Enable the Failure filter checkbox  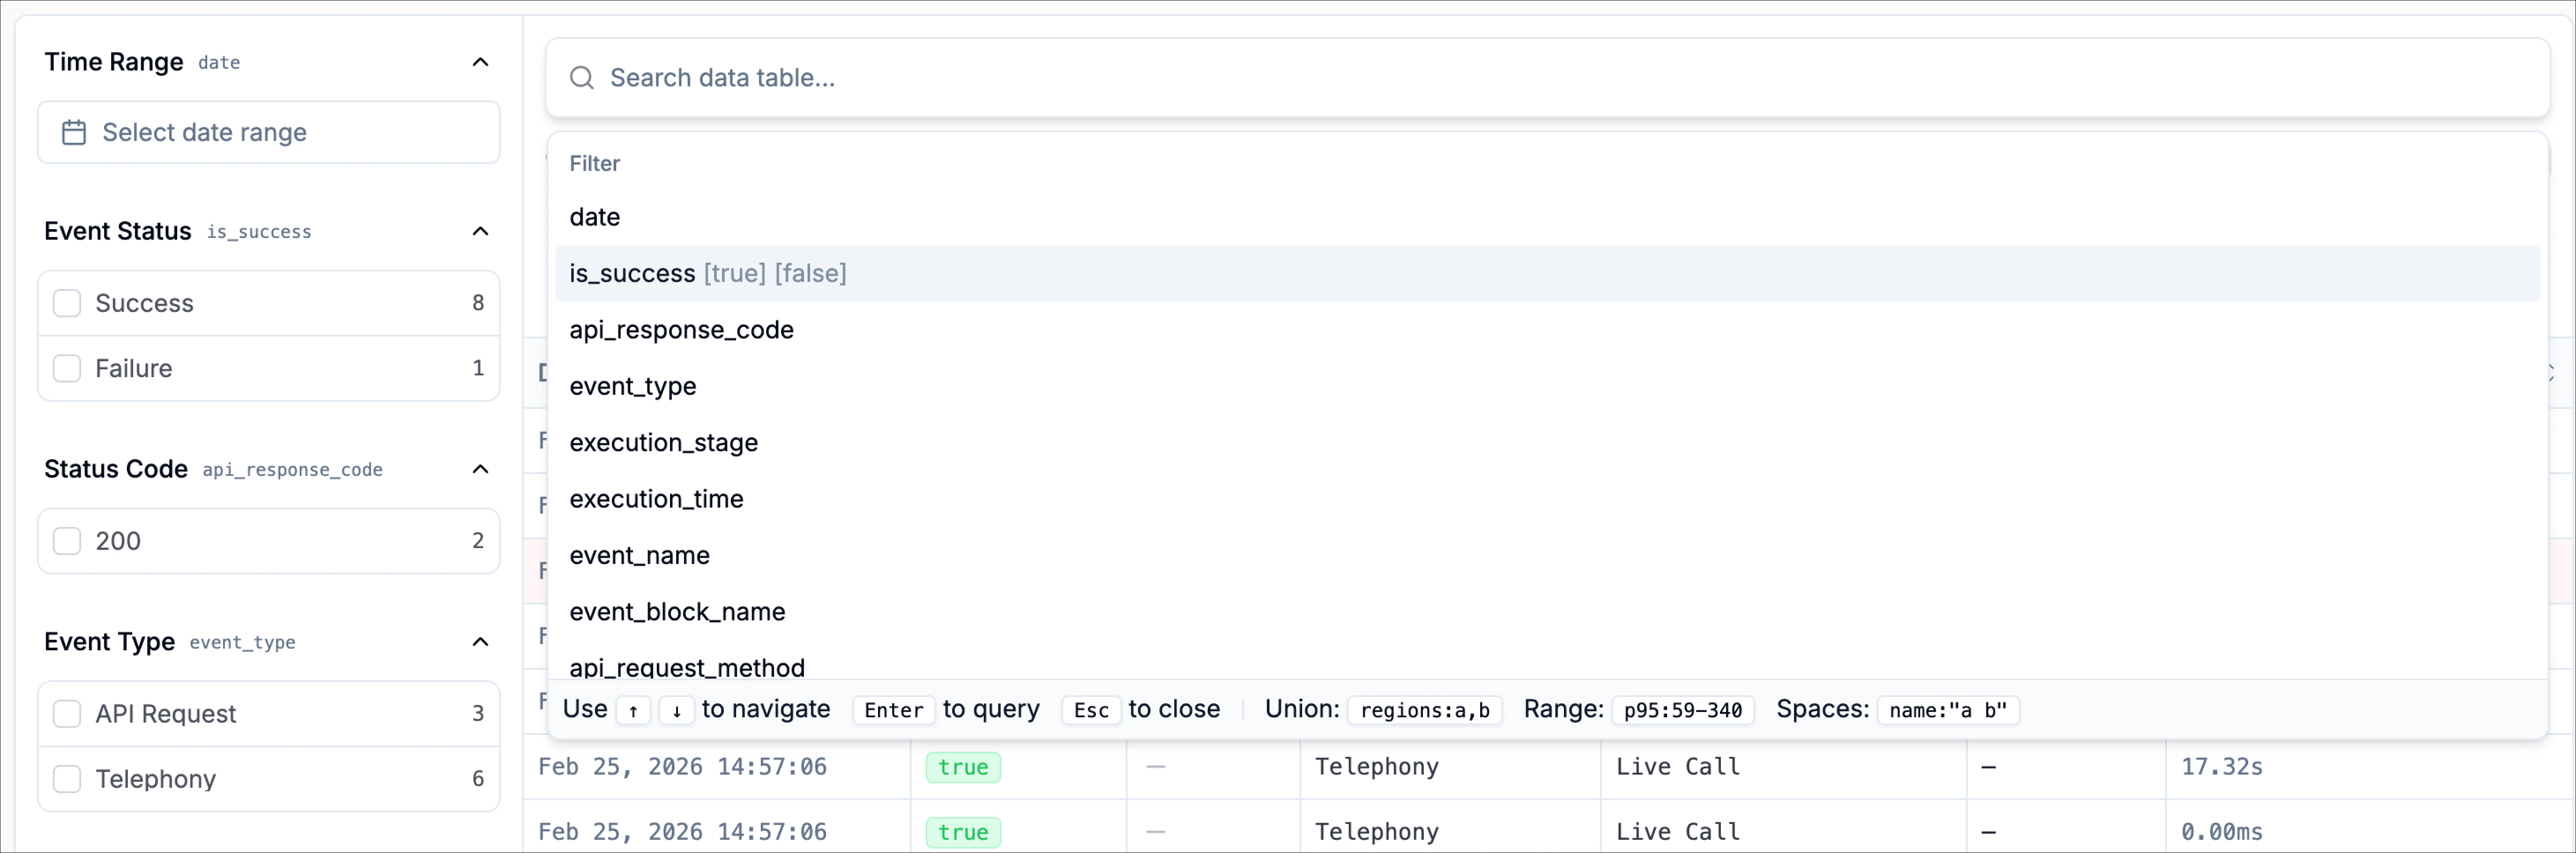[x=67, y=368]
